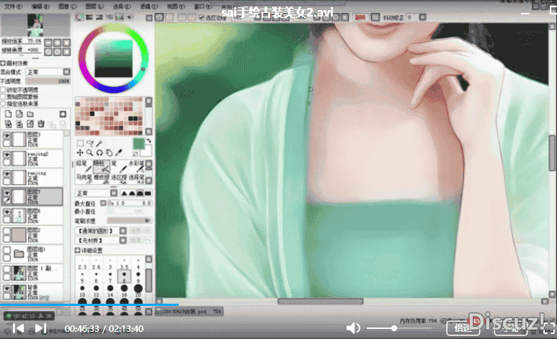Enable 剪贴图层蒙板 checkbox

[x=3, y=96]
